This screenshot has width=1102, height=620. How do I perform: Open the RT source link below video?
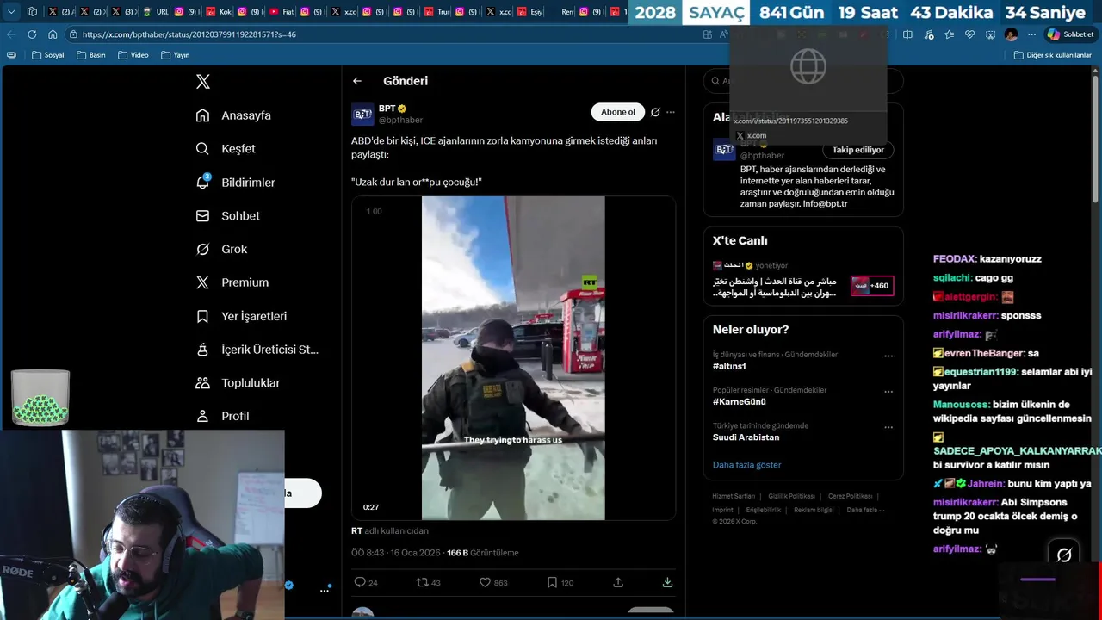[356, 531]
